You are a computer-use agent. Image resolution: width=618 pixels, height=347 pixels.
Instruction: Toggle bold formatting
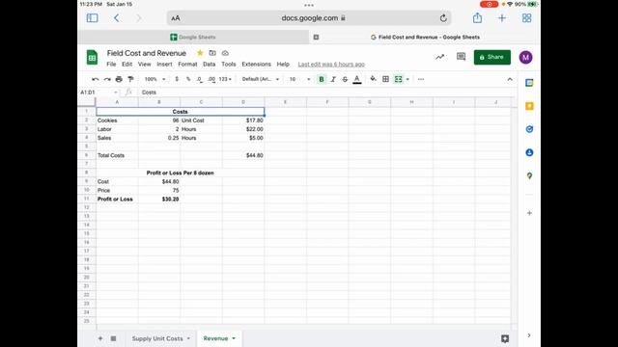point(322,79)
